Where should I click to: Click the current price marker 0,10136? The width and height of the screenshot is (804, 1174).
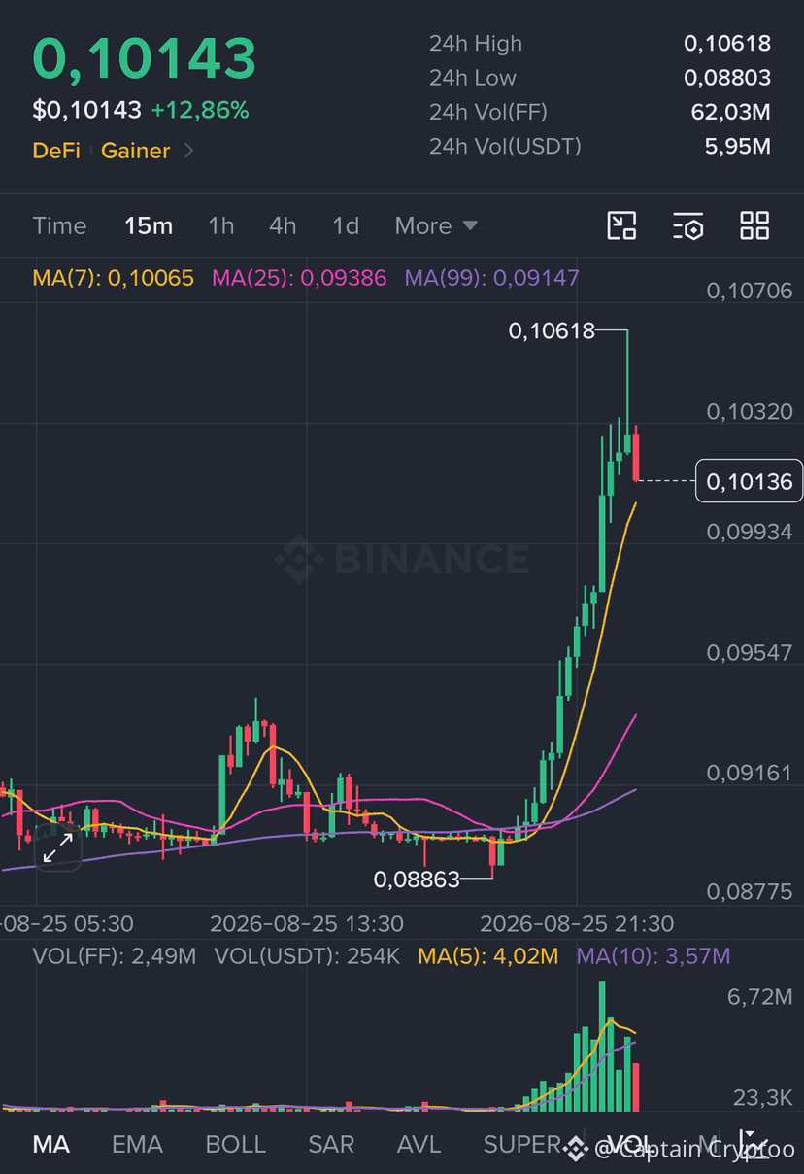(x=750, y=481)
